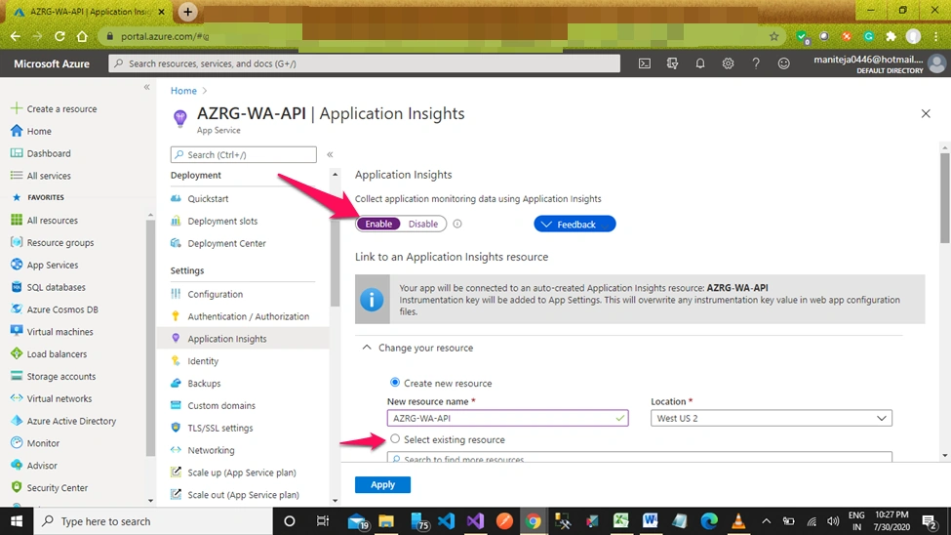This screenshot has width=951, height=535.
Task: Expand the Feedback dropdown button
Action: 575,225
